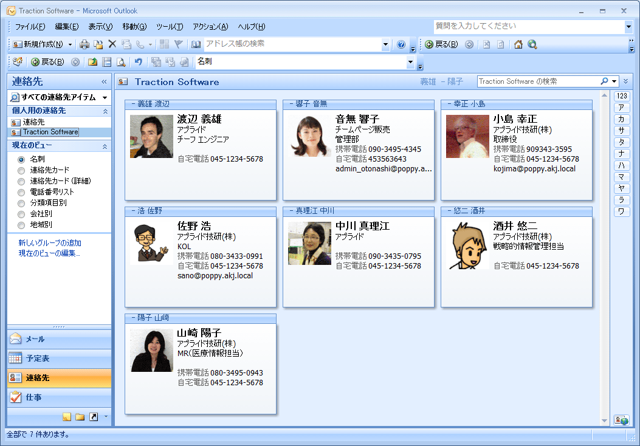The image size is (640, 446).
Task: Open the ファイル(F) menu
Action: (30, 27)
